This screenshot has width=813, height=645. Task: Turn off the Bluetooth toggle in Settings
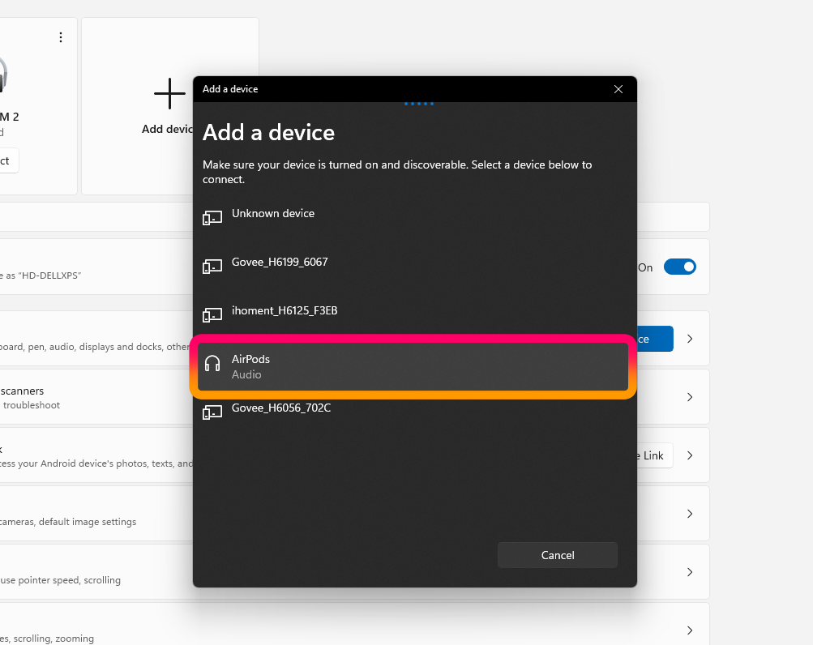tap(680, 267)
